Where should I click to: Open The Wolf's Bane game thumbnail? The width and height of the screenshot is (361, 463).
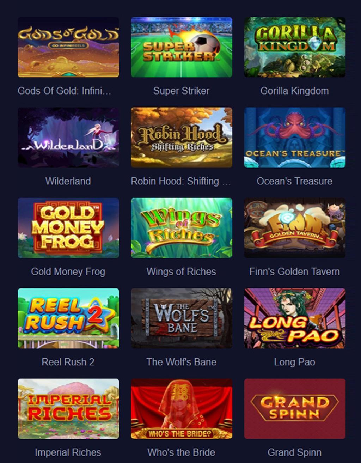[182, 318]
